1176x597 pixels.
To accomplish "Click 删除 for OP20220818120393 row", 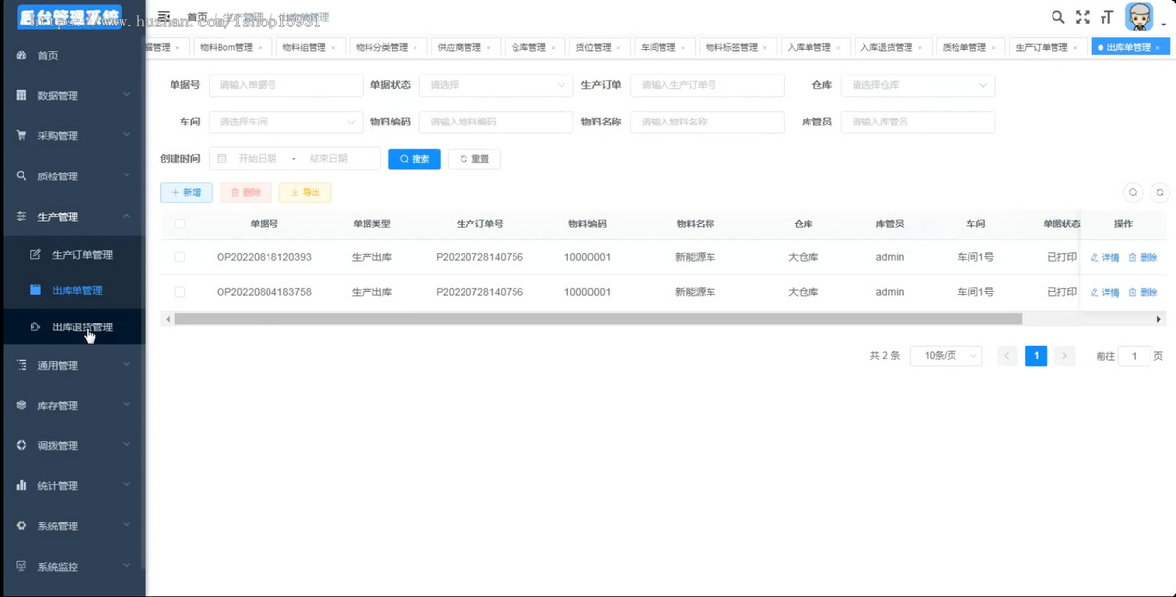I will 1143,257.
